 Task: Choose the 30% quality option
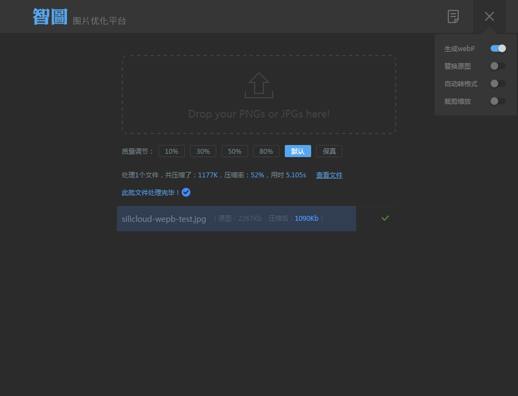(x=203, y=151)
